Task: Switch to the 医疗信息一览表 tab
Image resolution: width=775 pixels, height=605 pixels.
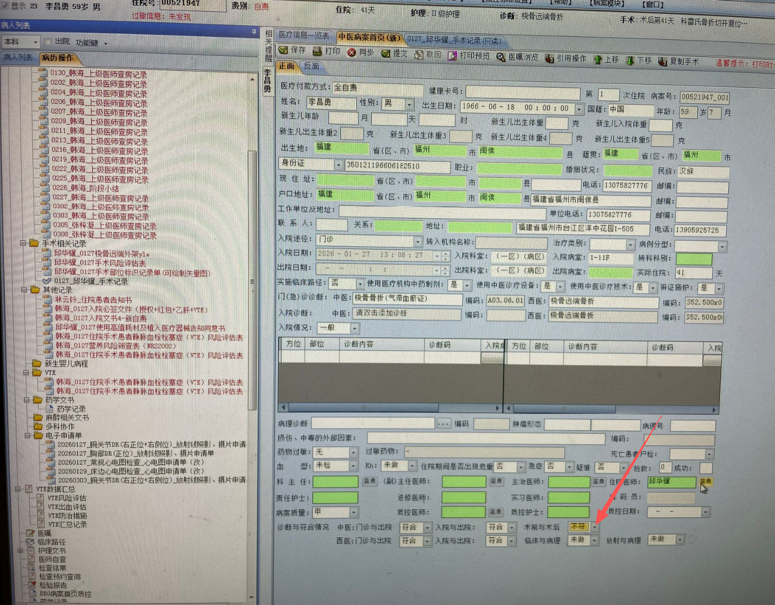Action: 304,35
